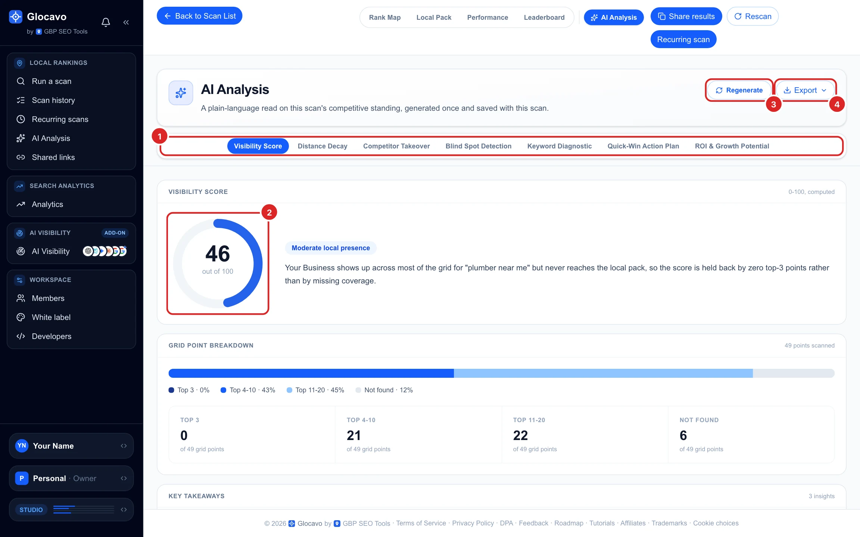The height and width of the screenshot is (537, 860).
Task: Click the Analytics trend icon
Action: pos(21,204)
